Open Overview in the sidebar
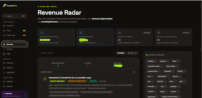202x98 pixels. pos(14,26)
